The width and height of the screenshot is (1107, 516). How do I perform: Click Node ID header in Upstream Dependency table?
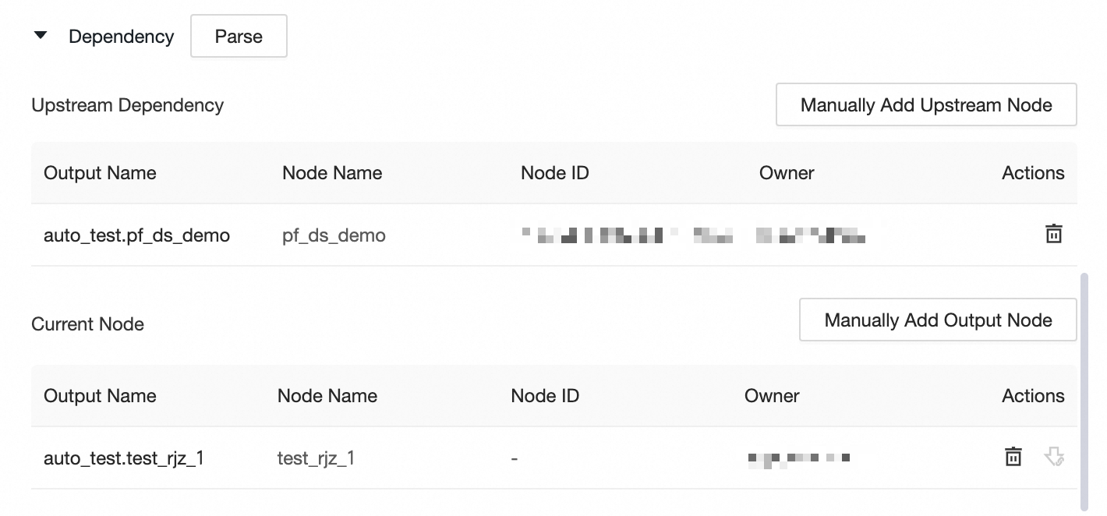click(554, 173)
